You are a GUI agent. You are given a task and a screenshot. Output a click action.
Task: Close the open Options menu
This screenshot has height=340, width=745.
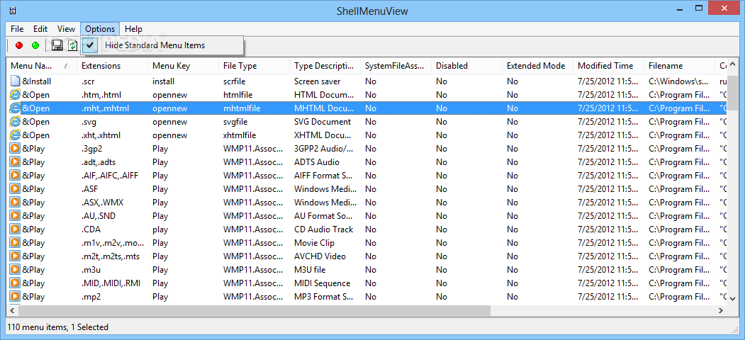100,29
